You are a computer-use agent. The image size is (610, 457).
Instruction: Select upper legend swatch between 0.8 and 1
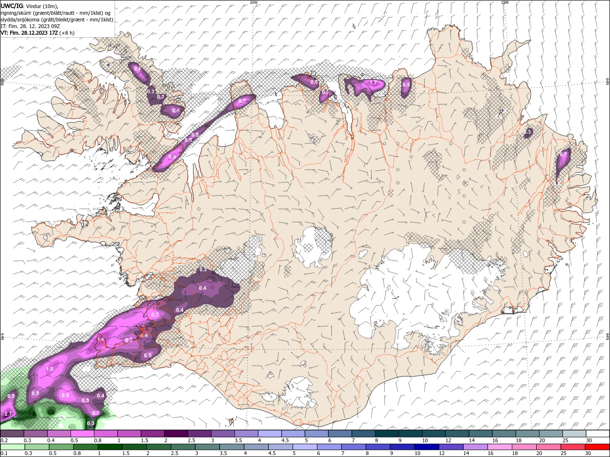point(105,434)
